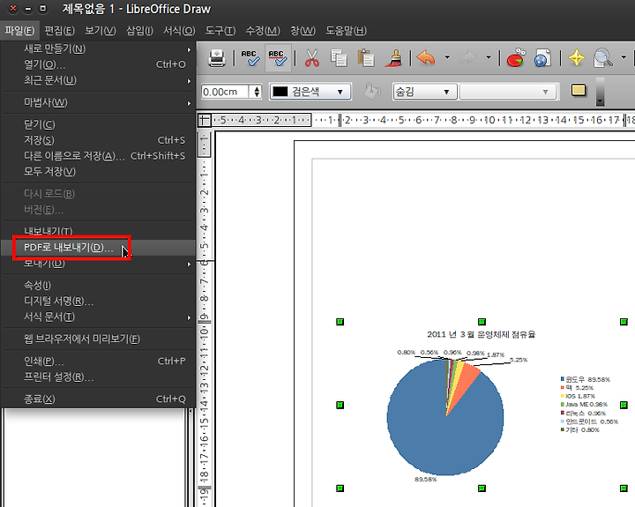Click the Shadow yellow square icon
Image resolution: width=635 pixels, height=507 pixels.
[x=579, y=90]
